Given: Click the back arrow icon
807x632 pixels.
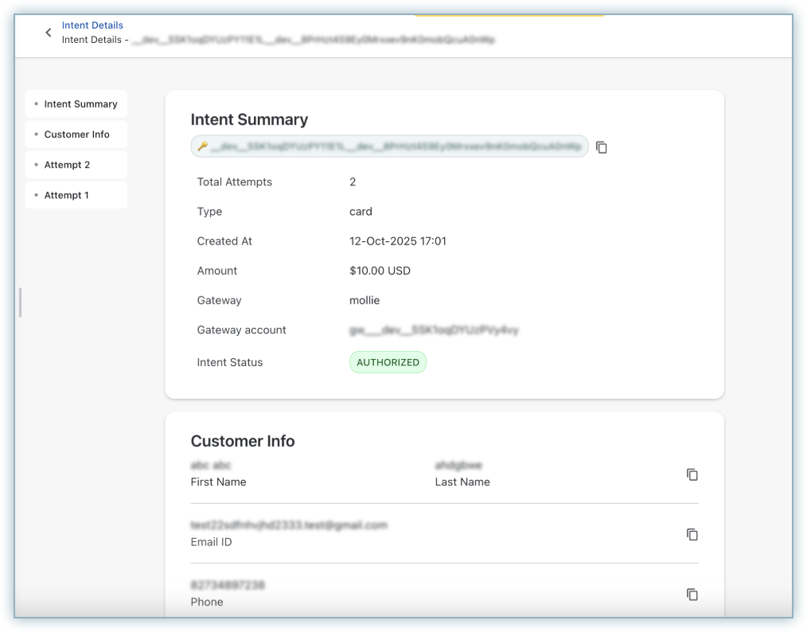Looking at the screenshot, I should [49, 33].
